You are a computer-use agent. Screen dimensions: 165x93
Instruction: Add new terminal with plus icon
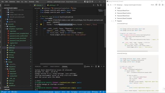point(92,66)
